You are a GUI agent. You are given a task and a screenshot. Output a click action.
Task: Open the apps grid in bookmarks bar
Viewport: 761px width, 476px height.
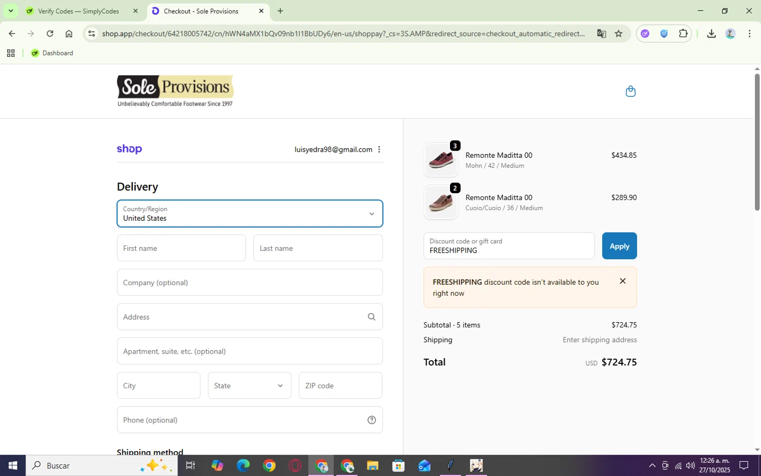(x=11, y=53)
